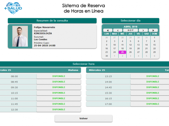This screenshot has height=126, width=169.
Task: Advance to next month with right arrow
Action: click(x=143, y=30)
